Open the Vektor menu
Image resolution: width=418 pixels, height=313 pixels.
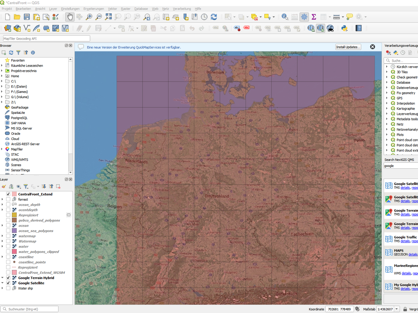(112, 9)
